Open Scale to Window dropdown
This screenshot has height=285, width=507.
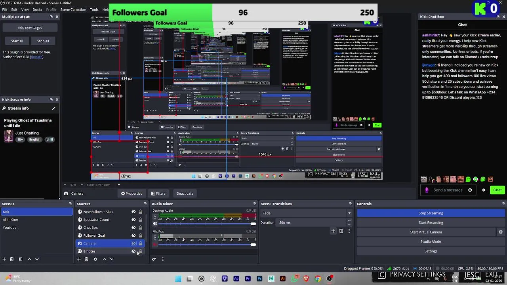point(103,185)
